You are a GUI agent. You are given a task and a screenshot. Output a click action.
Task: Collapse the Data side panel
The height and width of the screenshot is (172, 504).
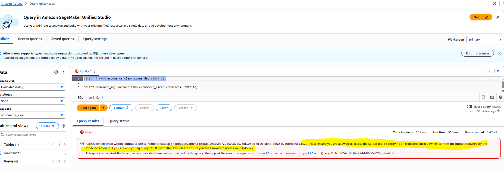click(x=63, y=72)
